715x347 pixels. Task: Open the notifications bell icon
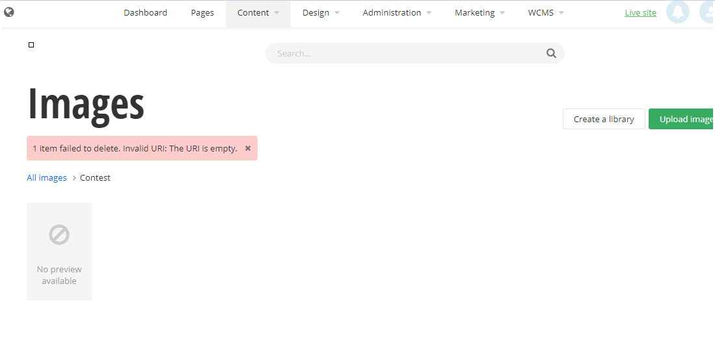click(678, 12)
